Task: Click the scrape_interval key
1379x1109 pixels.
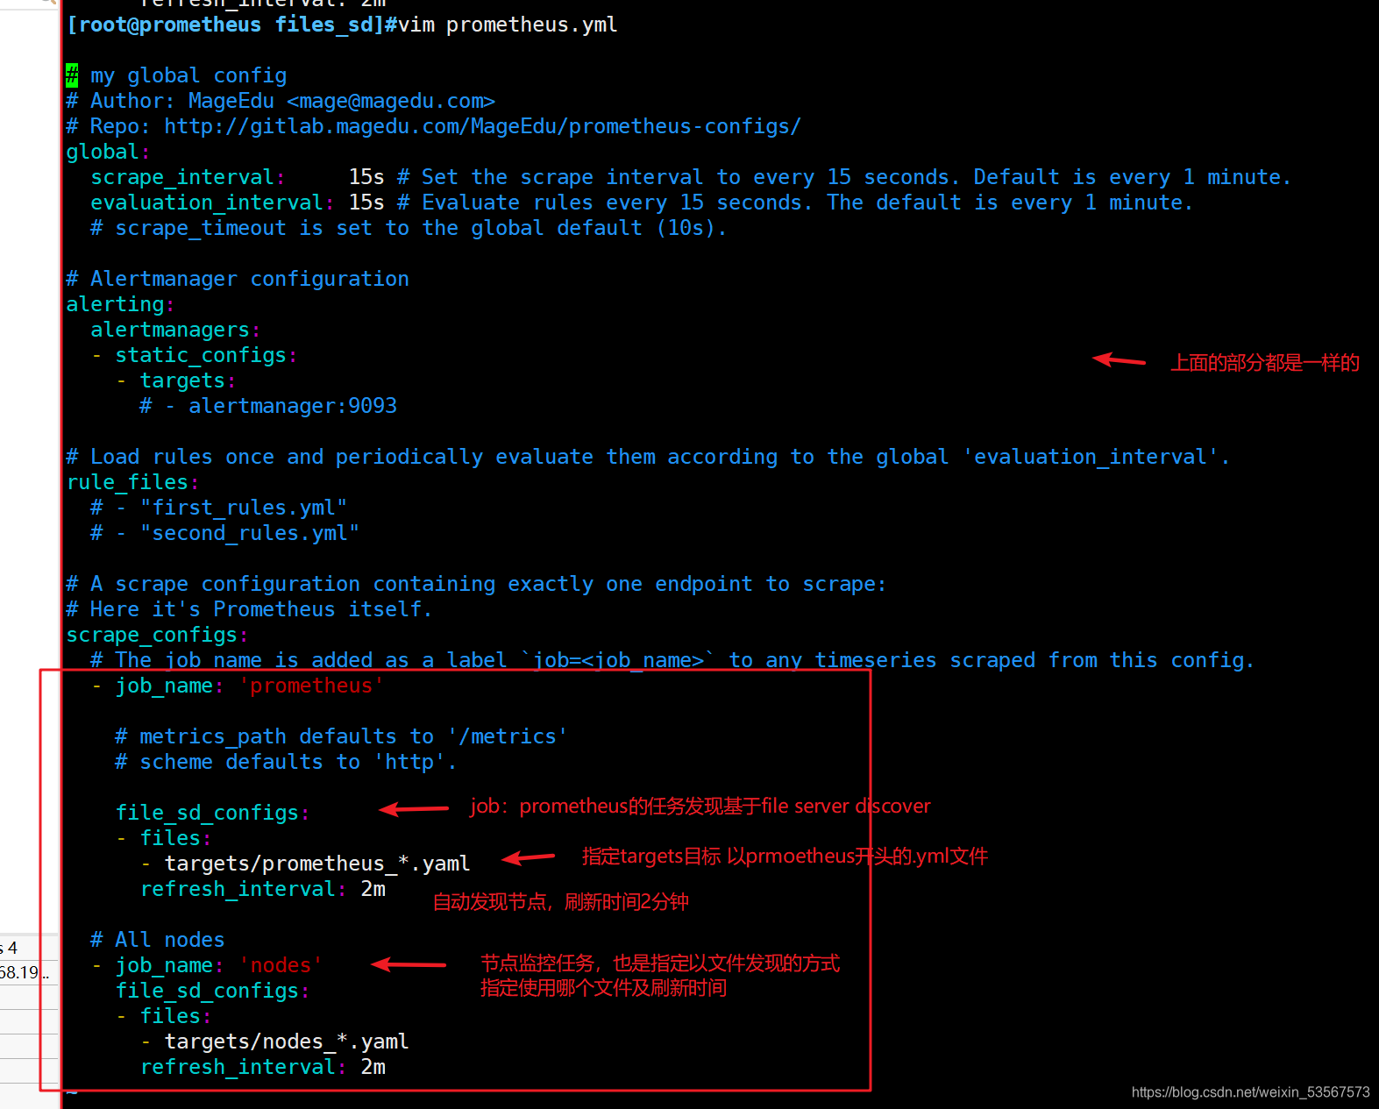Action: tap(188, 177)
